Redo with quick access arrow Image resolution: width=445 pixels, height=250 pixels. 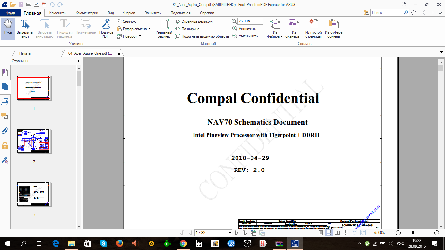[x=60, y=4]
